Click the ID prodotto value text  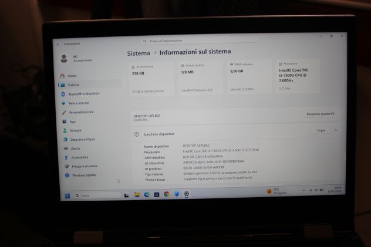[x=204, y=167]
